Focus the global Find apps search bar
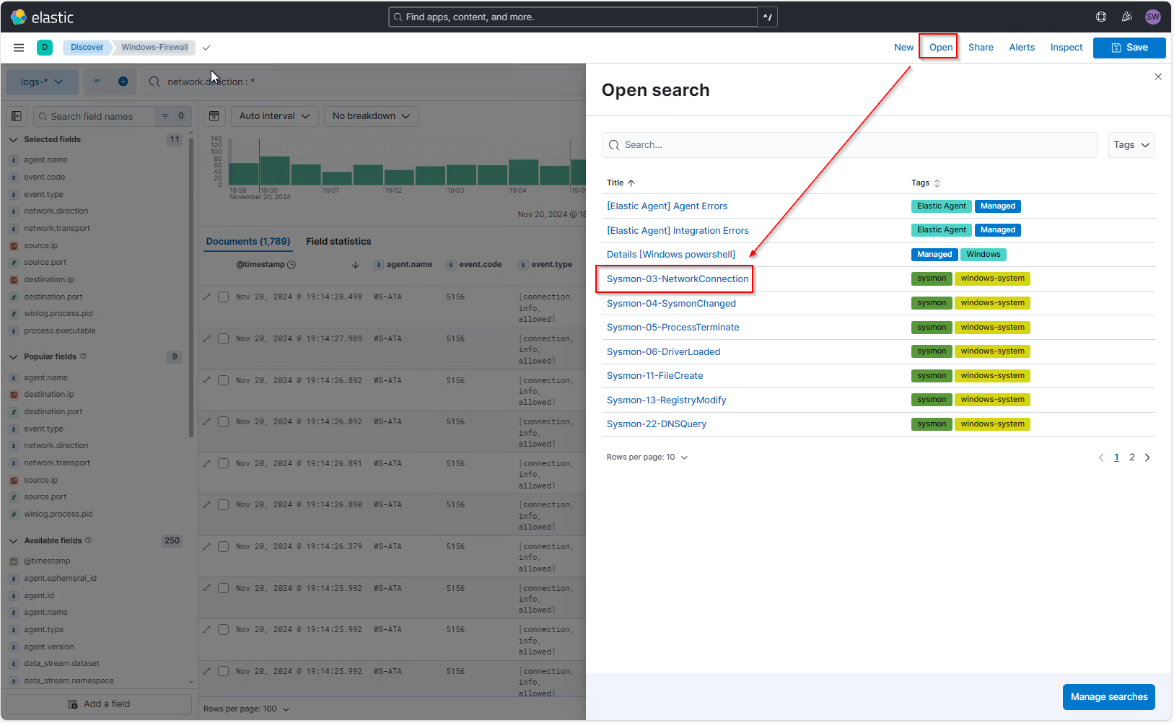 pyautogui.click(x=574, y=17)
